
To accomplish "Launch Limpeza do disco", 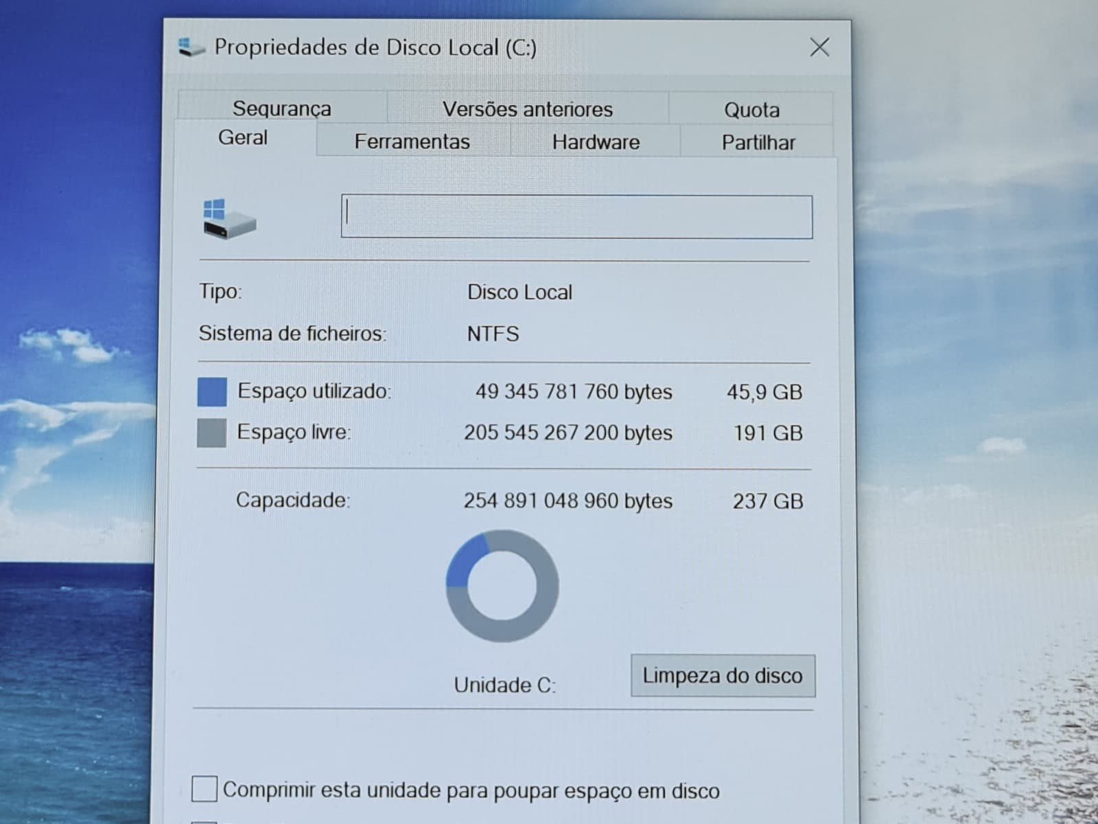I will (x=723, y=676).
